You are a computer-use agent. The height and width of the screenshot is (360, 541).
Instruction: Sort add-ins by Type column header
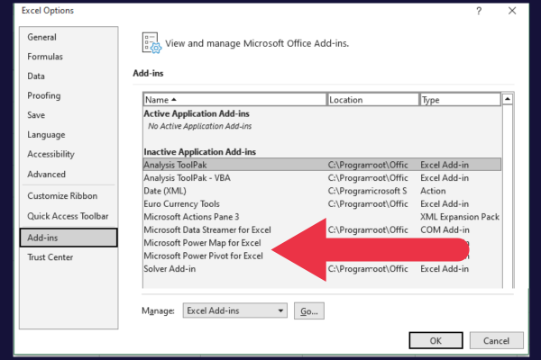[460, 100]
